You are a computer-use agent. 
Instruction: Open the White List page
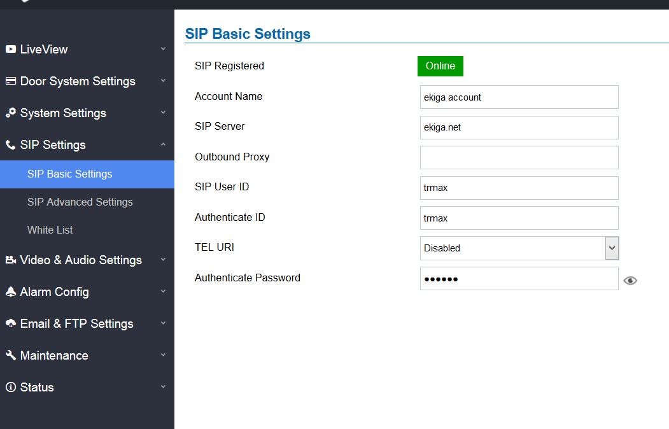(50, 230)
